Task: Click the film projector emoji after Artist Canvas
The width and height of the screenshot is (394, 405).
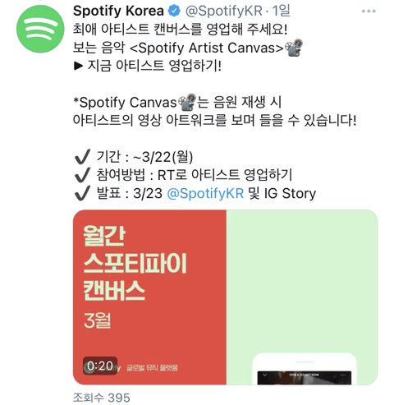Action: 294,48
